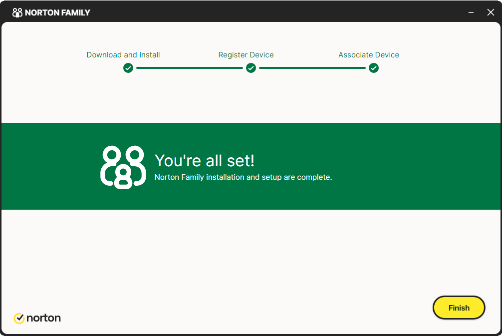Click the "Download and Install" step label
The width and height of the screenshot is (502, 336).
[x=123, y=55]
